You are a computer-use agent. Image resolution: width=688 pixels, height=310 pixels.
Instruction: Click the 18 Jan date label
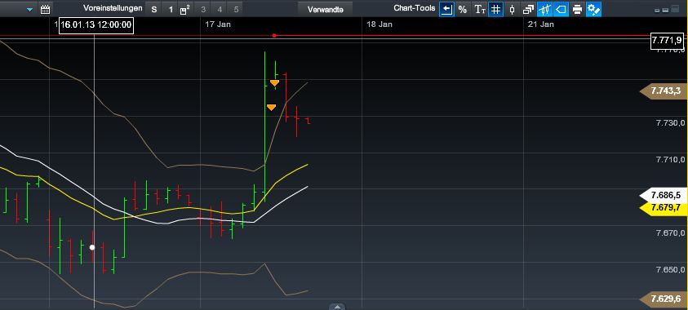click(x=380, y=24)
